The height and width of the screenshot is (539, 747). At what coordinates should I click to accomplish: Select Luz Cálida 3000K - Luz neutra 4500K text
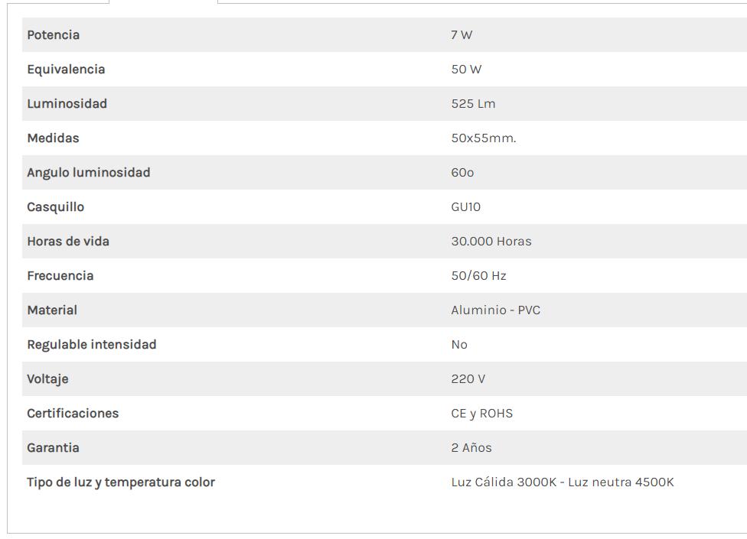pos(562,482)
